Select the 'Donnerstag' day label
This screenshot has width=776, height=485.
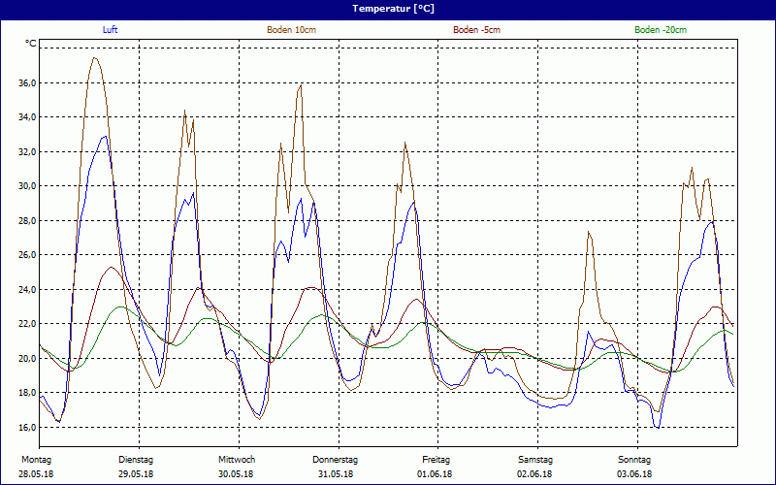coord(336,459)
